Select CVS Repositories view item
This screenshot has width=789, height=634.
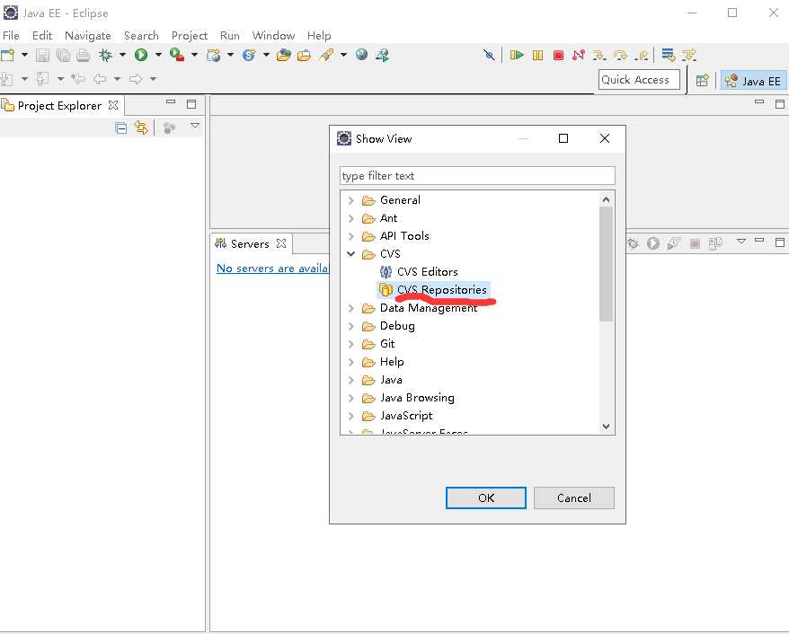(x=433, y=289)
